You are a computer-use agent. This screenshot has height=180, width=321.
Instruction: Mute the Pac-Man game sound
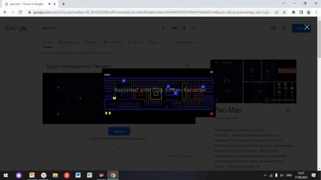pyautogui.click(x=212, y=72)
